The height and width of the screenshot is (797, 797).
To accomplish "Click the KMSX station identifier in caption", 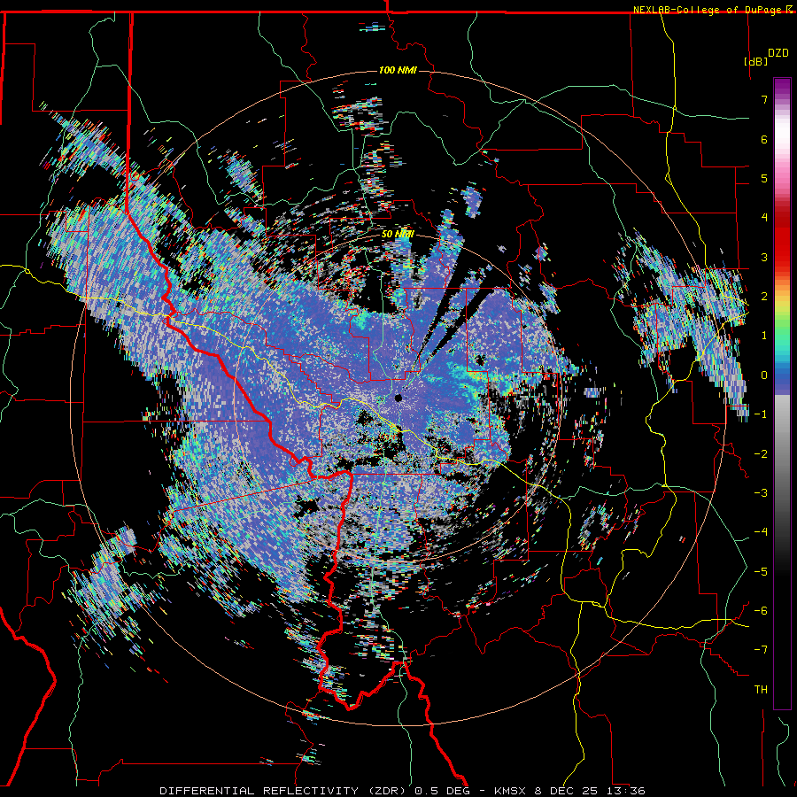I will [512, 791].
